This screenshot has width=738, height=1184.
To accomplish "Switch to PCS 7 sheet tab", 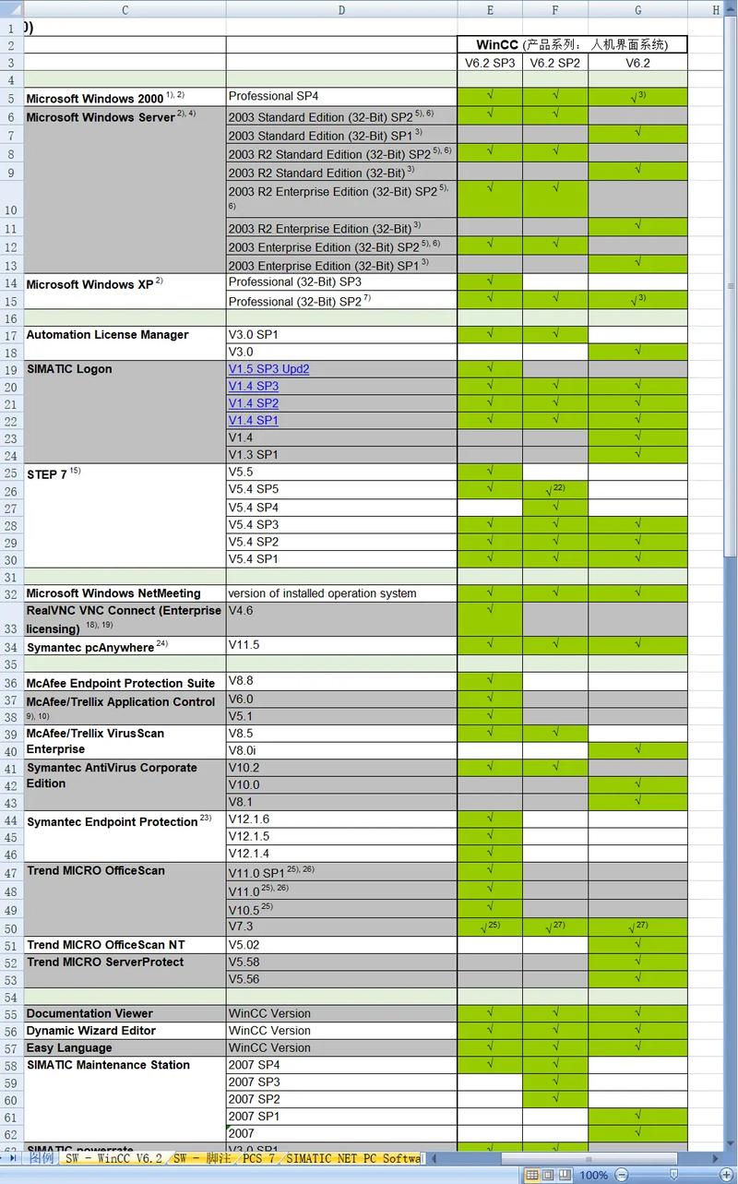I will pyautogui.click(x=258, y=1157).
